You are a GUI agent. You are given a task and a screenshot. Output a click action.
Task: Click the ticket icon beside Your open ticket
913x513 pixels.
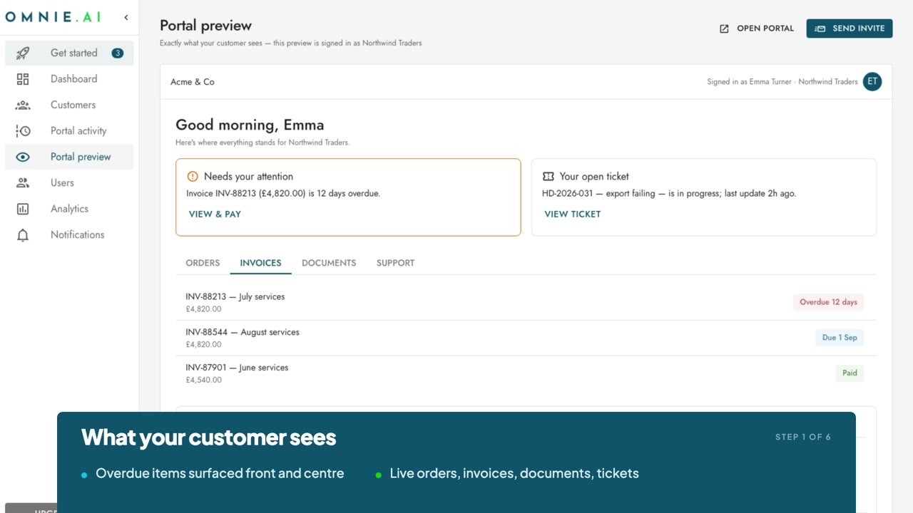pyautogui.click(x=549, y=176)
